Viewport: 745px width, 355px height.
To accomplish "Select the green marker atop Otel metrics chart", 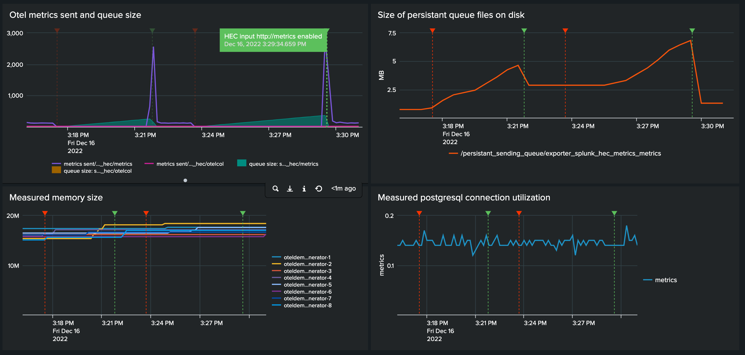I will tap(152, 31).
